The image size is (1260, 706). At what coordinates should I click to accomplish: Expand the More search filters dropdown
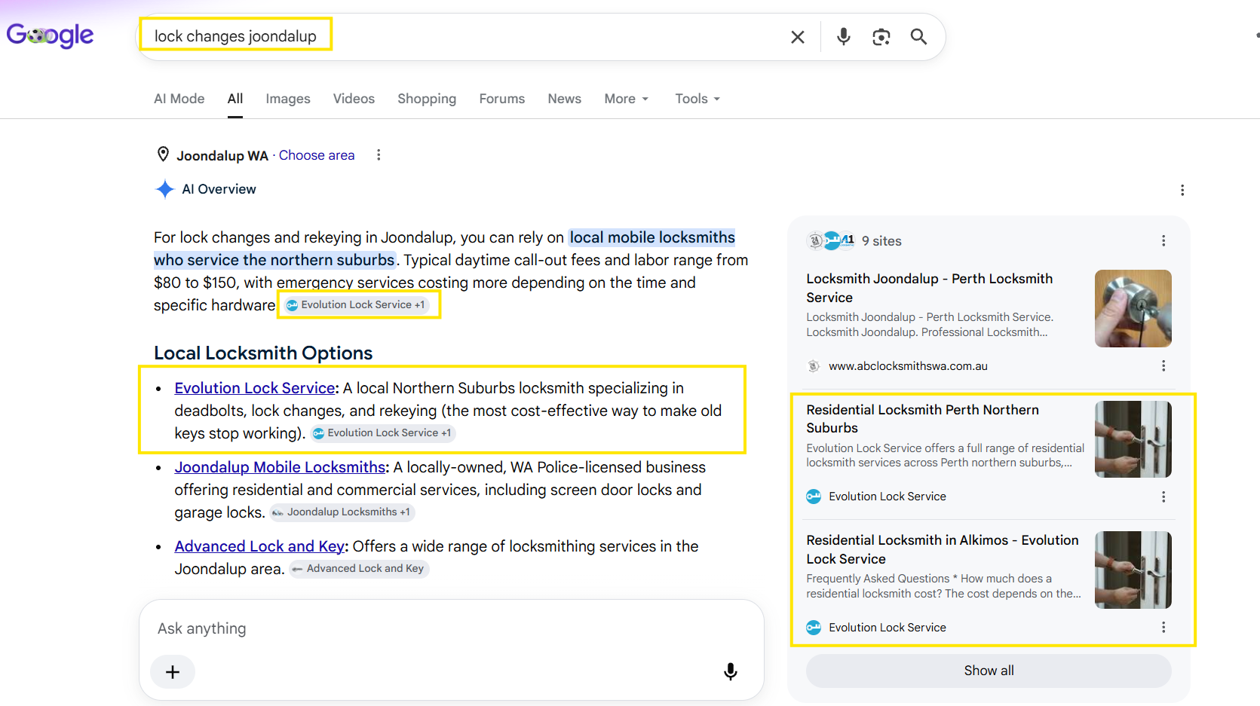(626, 99)
